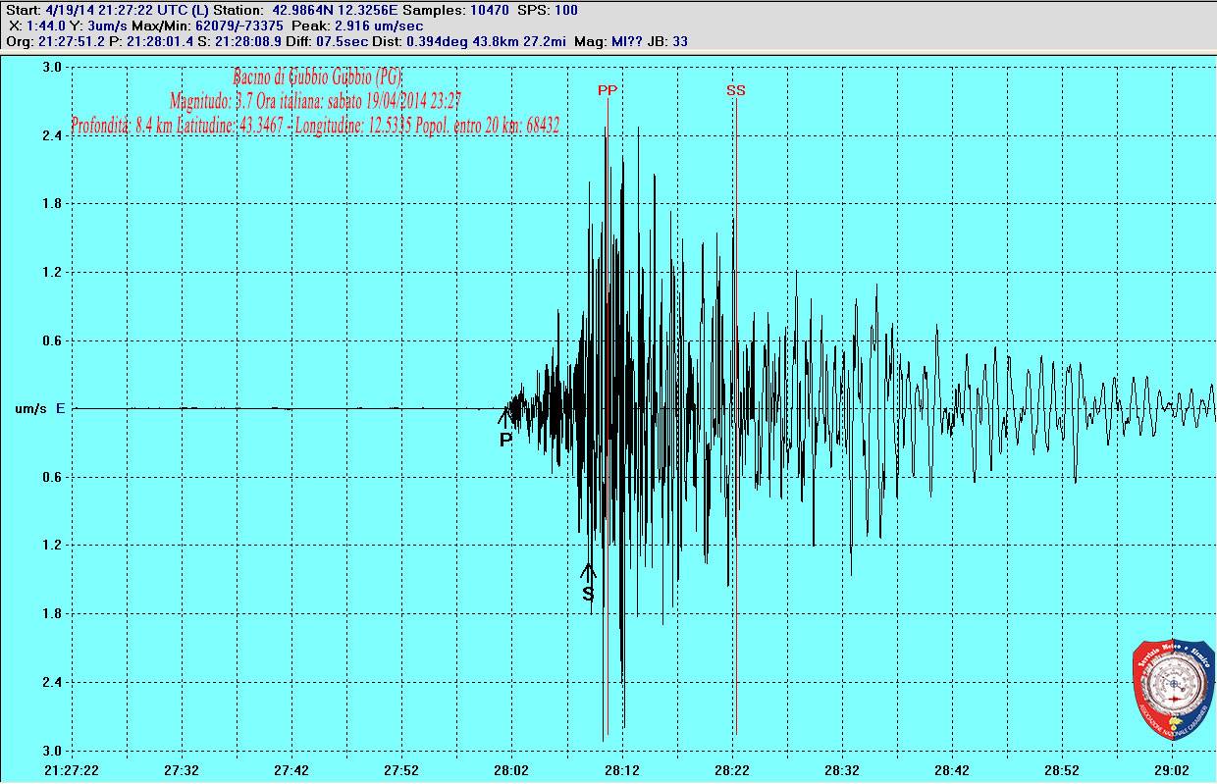Click the um/s unit label
The width and height of the screenshot is (1217, 784).
coord(30,408)
